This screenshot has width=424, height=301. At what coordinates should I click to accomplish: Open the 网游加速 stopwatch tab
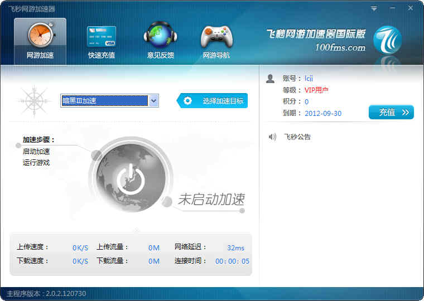(40, 42)
